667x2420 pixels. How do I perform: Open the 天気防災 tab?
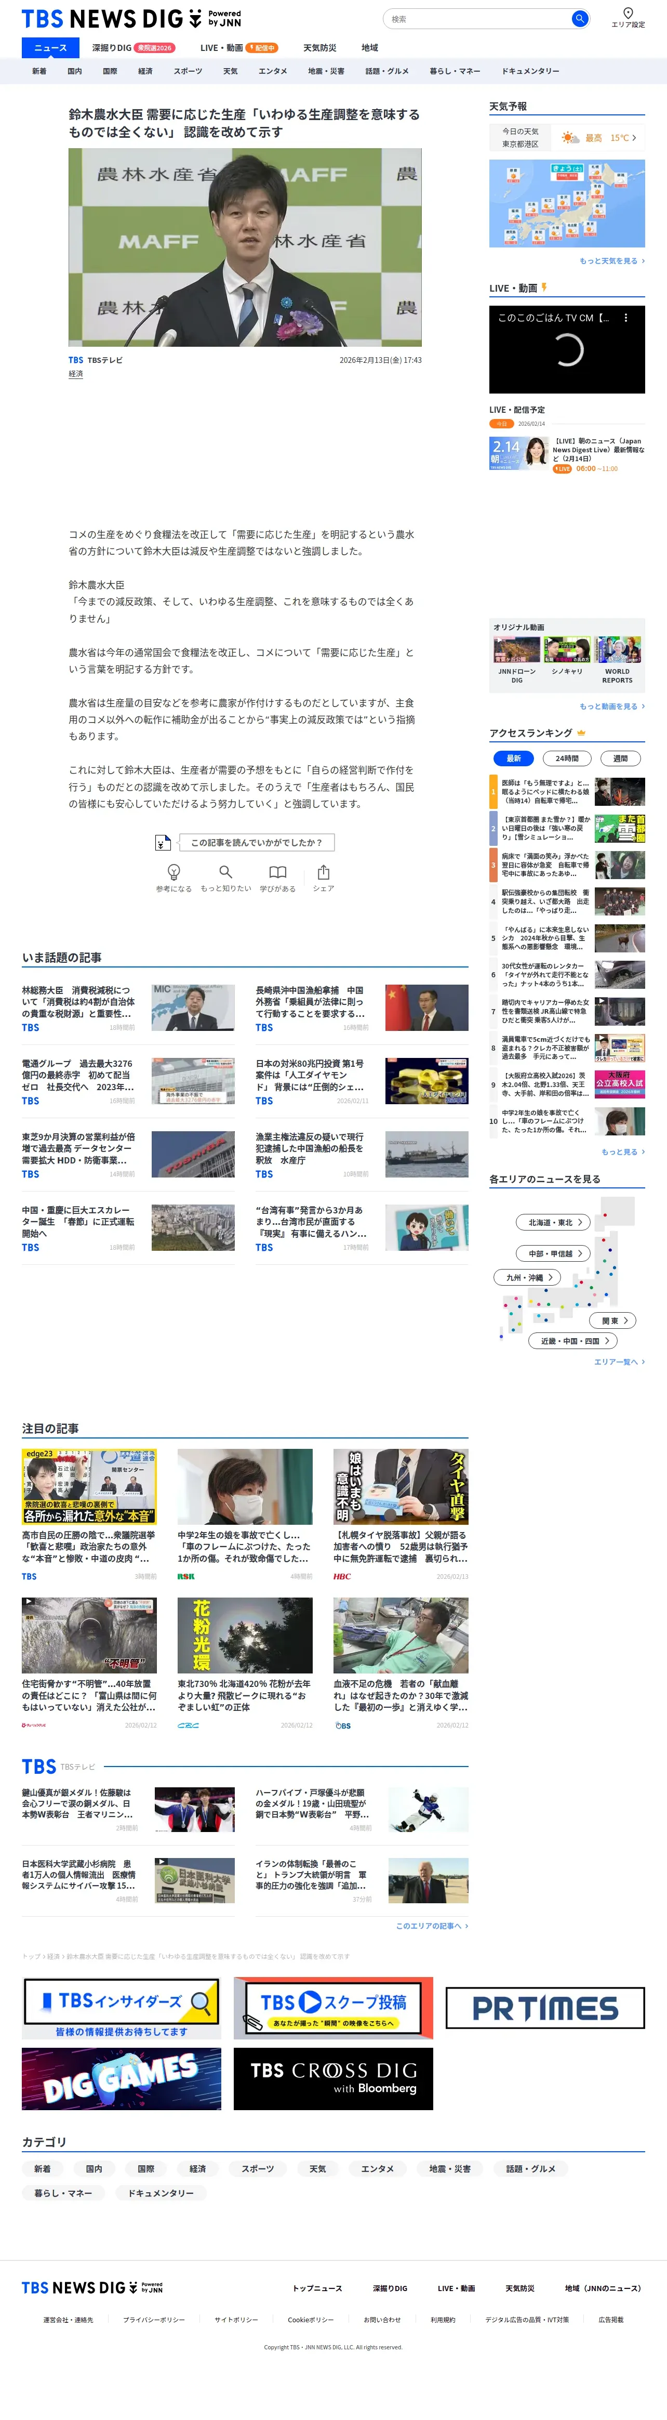tap(320, 48)
